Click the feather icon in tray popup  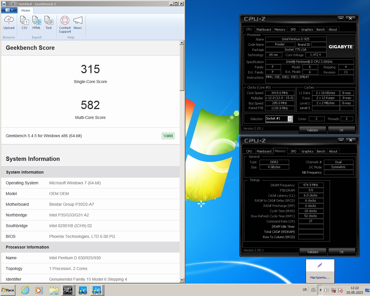click(320, 265)
